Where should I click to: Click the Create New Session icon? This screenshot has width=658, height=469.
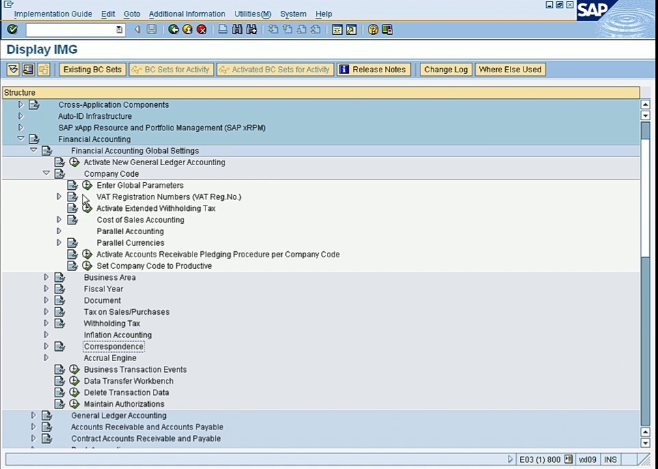point(337,29)
